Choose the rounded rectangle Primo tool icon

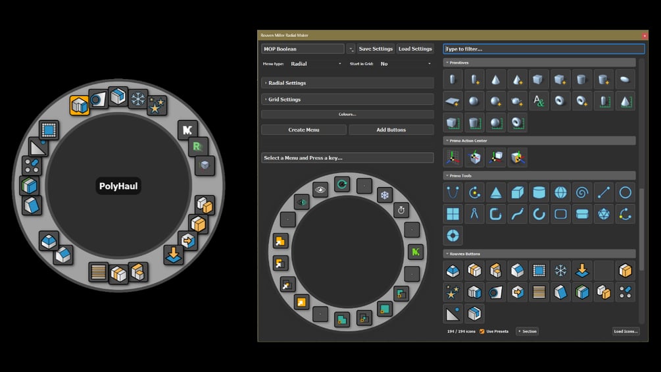pos(560,214)
